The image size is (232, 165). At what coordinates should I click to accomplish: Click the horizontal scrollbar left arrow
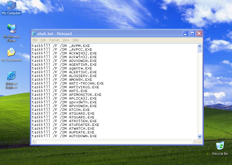click(34, 142)
